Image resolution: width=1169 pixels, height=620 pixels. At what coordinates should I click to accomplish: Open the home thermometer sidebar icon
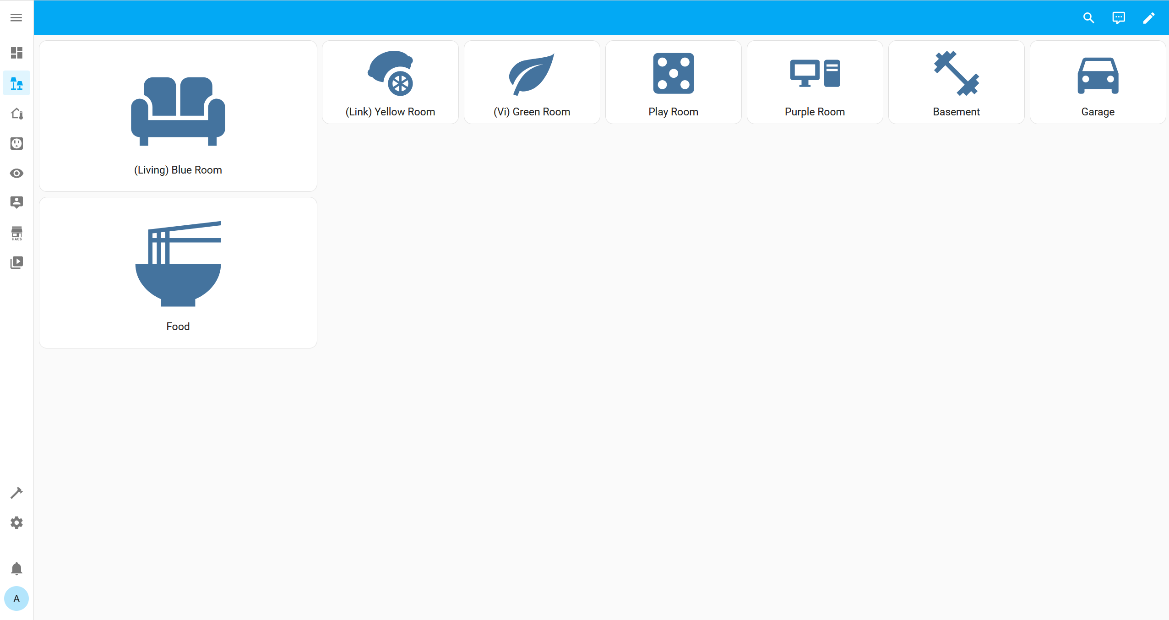[16, 114]
